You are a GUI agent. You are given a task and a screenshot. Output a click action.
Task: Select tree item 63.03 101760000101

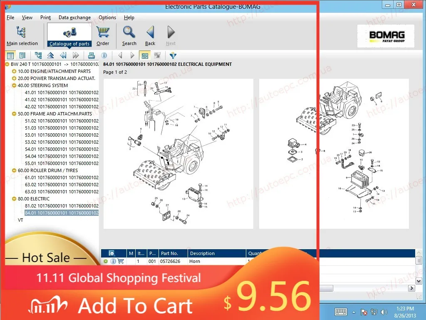[x=62, y=192]
